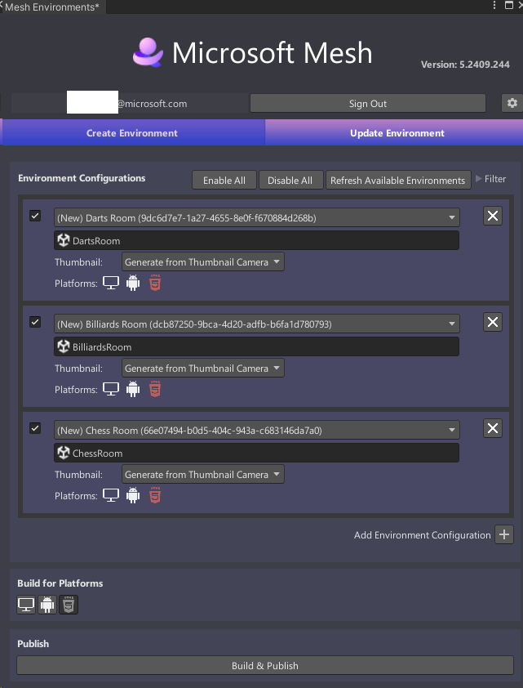Image resolution: width=523 pixels, height=688 pixels.
Task: Switch to the Update Environment tab
Action: point(394,132)
